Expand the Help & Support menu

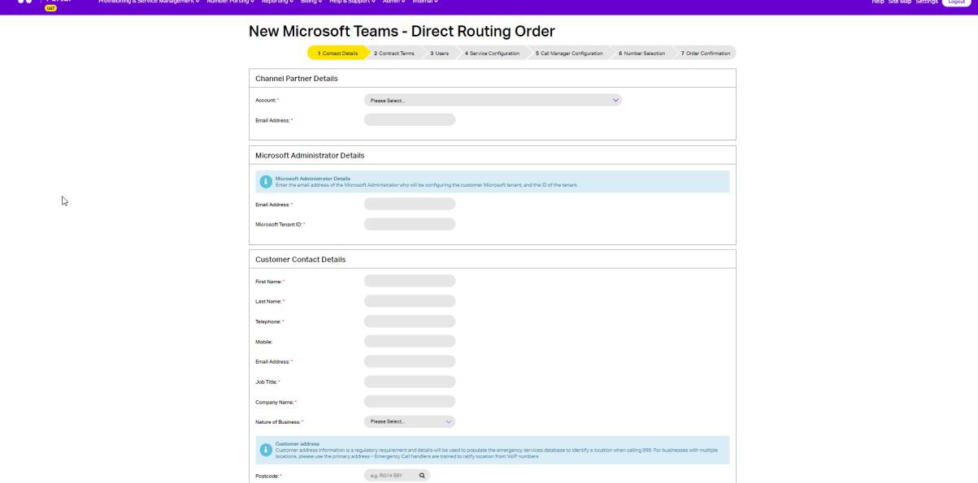click(x=353, y=2)
